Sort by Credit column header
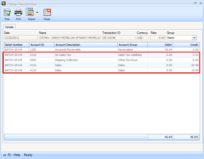The height and width of the screenshot is (159, 204). click(x=186, y=45)
